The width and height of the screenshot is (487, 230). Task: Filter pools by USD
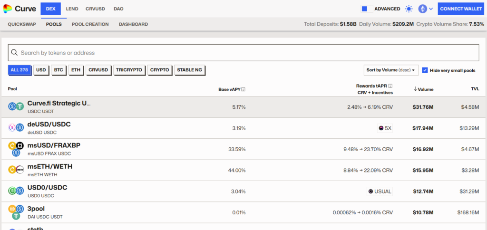point(41,70)
